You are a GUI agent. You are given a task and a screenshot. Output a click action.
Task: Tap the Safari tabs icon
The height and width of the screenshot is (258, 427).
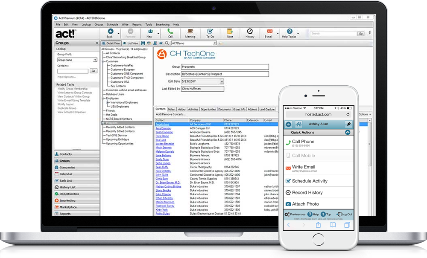pyautogui.click(x=347, y=225)
